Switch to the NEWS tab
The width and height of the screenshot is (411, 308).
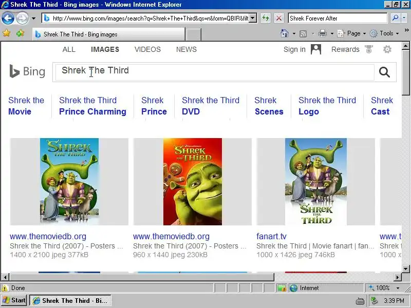(x=186, y=49)
